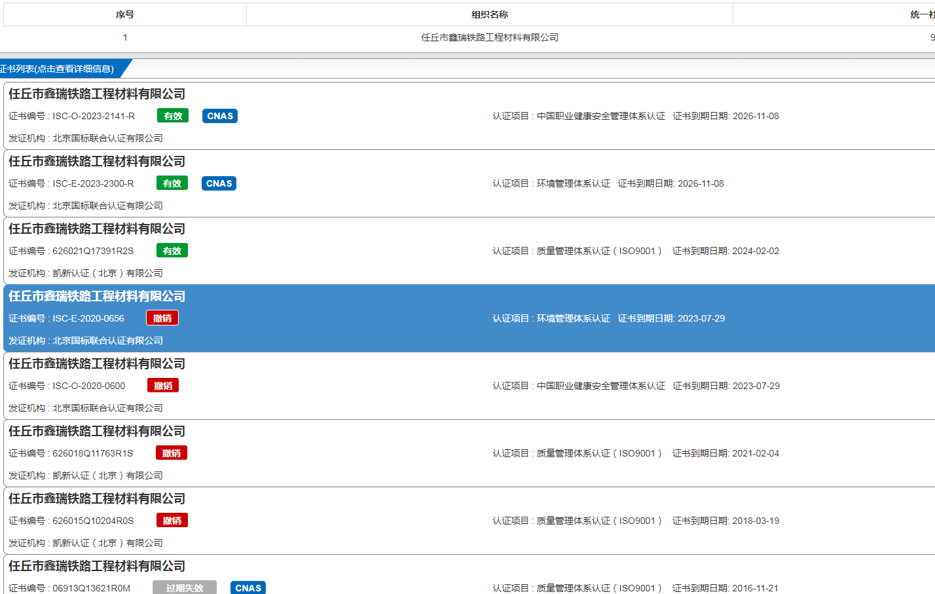935x594 pixels.
Task: Click the CNAS badge for ISC-O-2023-2141-R
Action: [x=220, y=116]
